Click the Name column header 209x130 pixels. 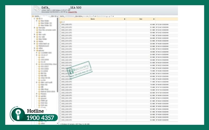coord(92,19)
